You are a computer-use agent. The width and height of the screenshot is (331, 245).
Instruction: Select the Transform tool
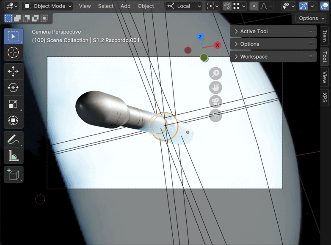coord(13,121)
